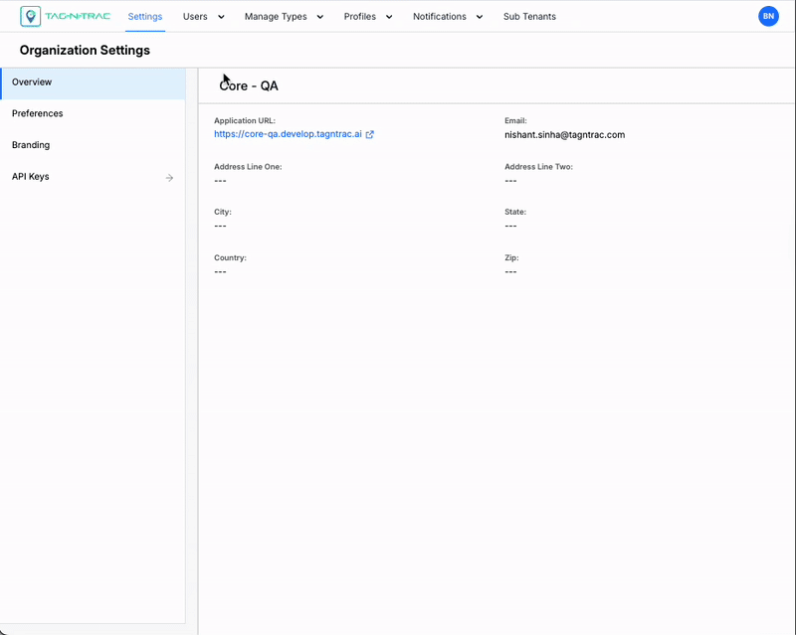Click the TagNTrac logo icon

31,16
